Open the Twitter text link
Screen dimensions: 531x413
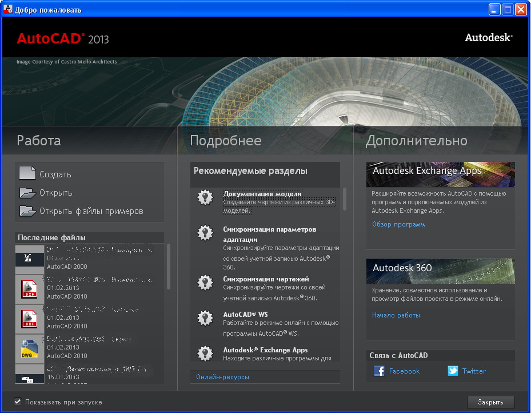point(474,371)
